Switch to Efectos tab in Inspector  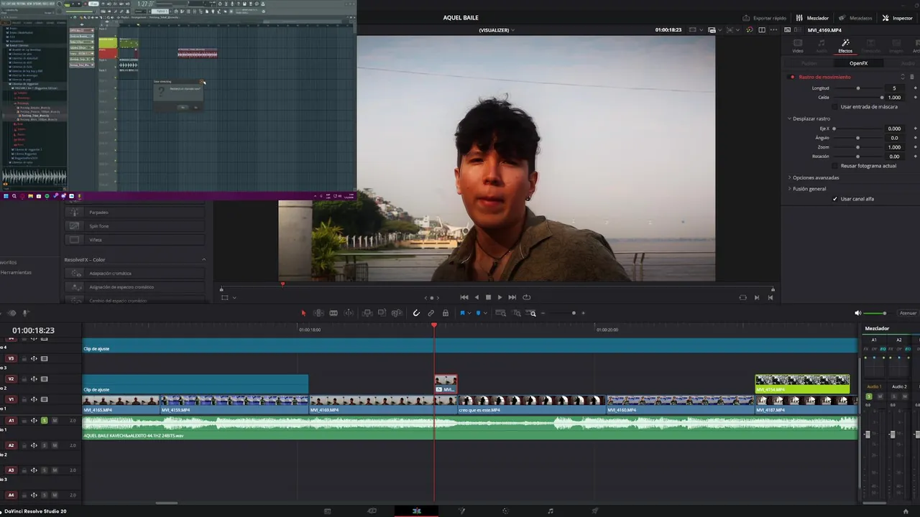coord(845,46)
